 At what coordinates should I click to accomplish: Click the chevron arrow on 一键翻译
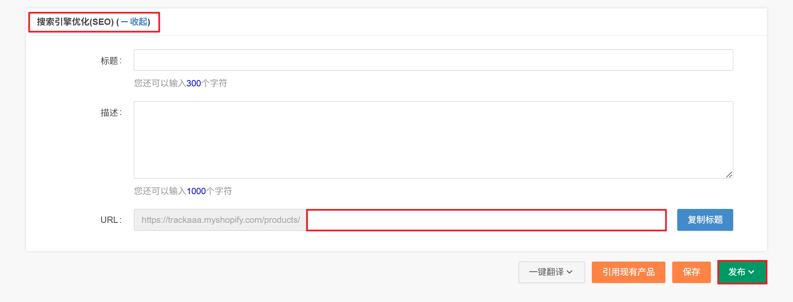[570, 272]
